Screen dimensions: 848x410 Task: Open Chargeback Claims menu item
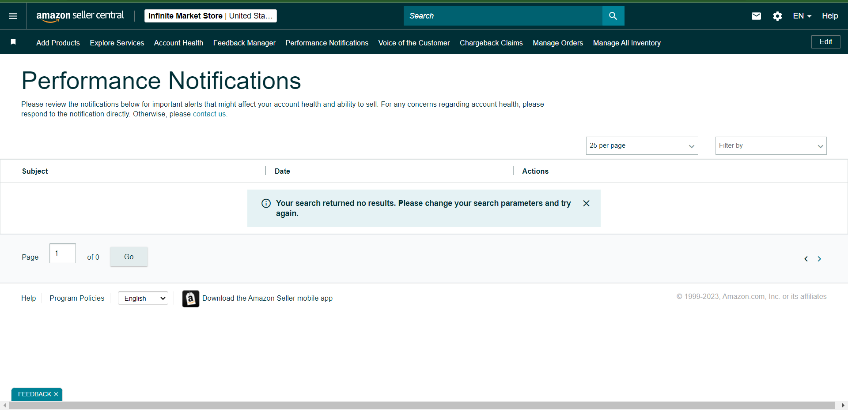(x=491, y=43)
